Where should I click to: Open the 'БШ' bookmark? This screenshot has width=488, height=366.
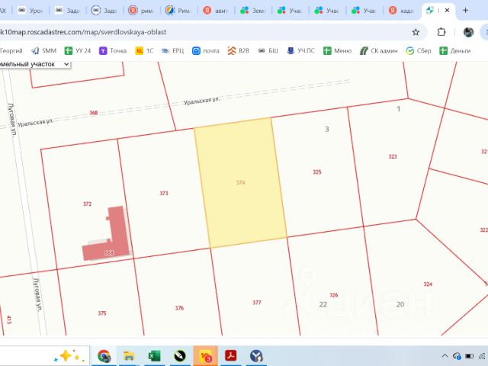pyautogui.click(x=268, y=51)
